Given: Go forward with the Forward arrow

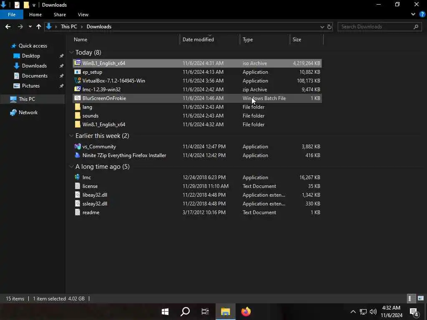Looking at the screenshot, I should tap(20, 27).
